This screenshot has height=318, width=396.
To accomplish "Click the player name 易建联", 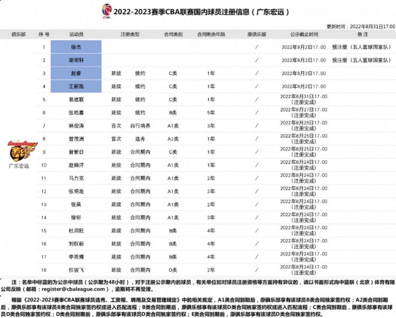I will (x=76, y=100).
